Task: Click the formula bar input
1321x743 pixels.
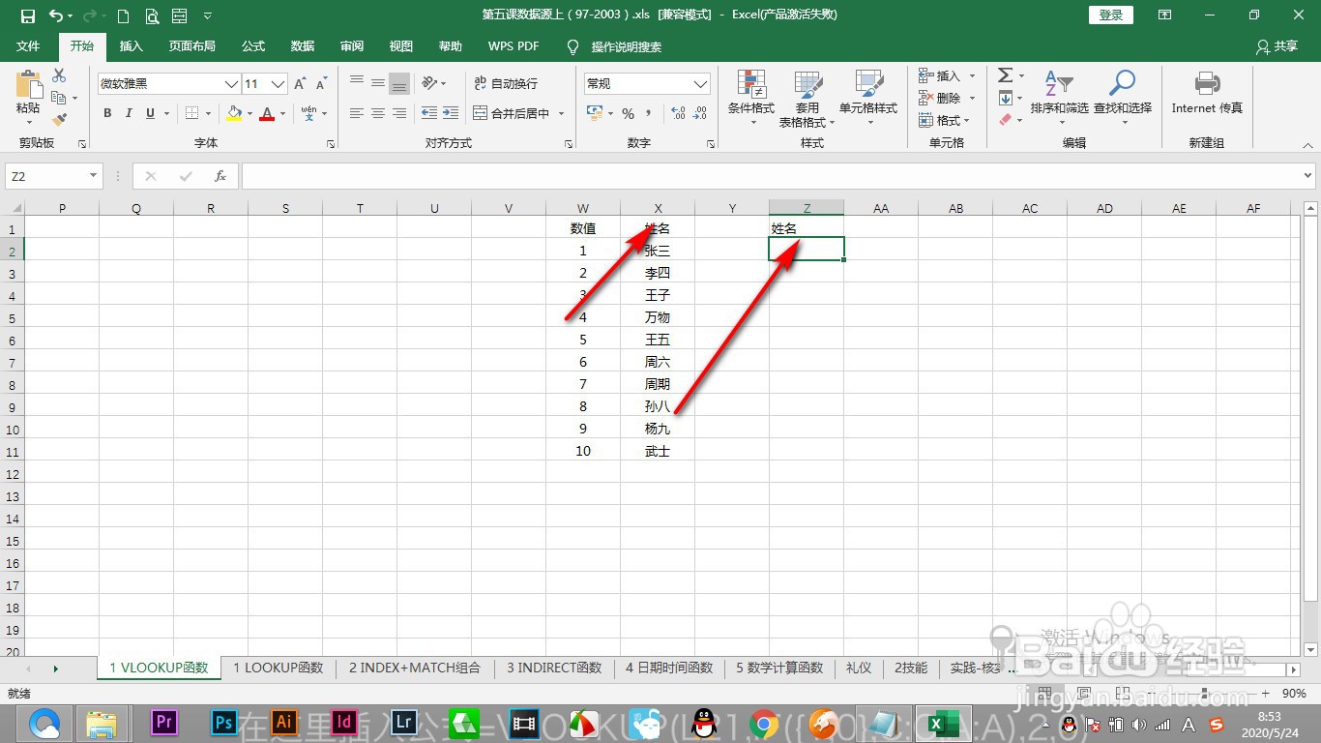Action: pyautogui.click(x=771, y=176)
